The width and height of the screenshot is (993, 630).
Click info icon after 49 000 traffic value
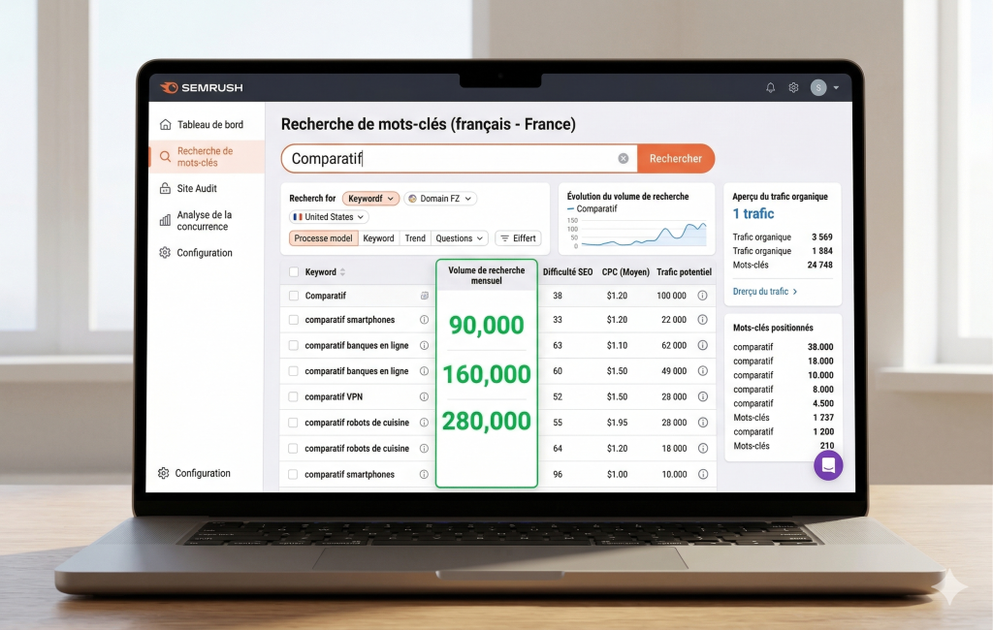(702, 371)
